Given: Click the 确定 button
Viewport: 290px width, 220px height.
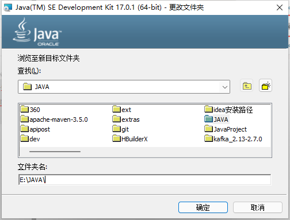Looking at the screenshot, I should [x=203, y=207].
